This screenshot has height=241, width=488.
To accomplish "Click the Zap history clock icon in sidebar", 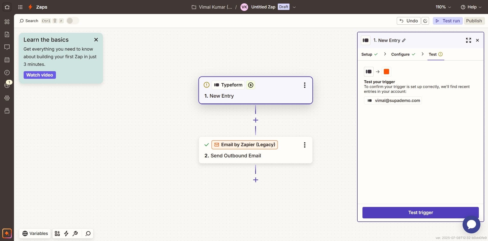I will tap(7, 73).
